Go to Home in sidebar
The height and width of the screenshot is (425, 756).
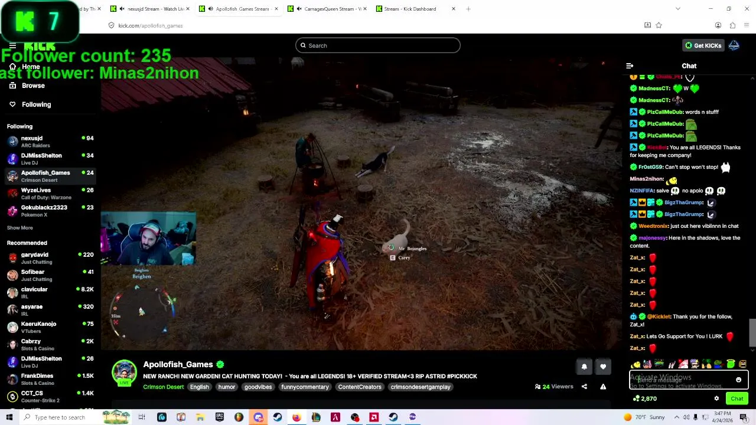(25, 67)
